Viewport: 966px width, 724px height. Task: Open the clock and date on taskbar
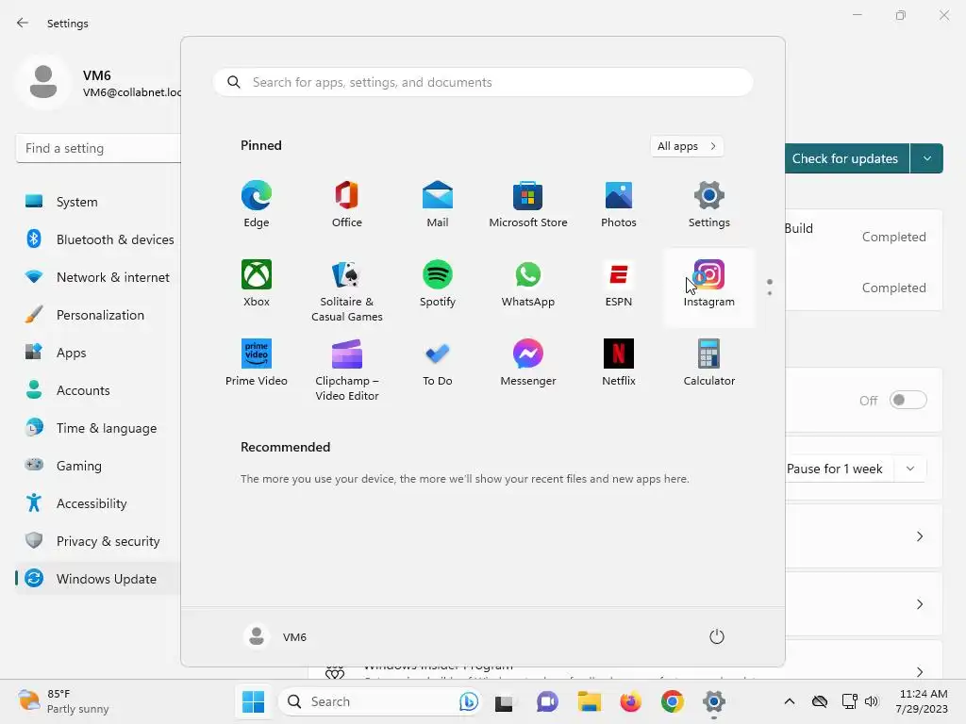[x=922, y=701]
